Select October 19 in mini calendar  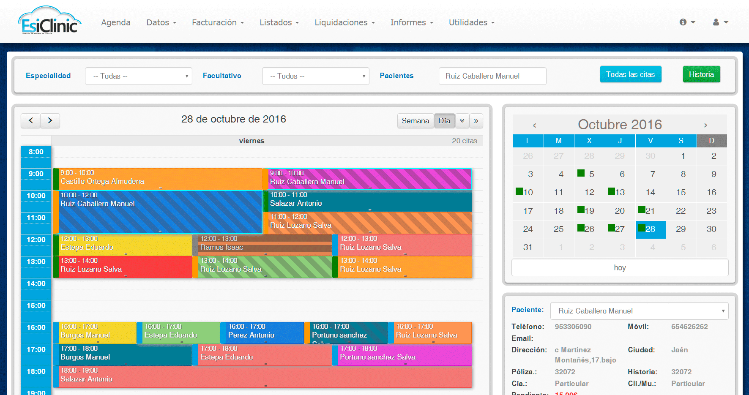pyautogui.click(x=589, y=211)
